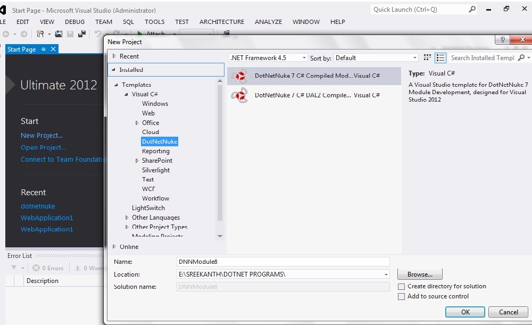532x325 pixels.
Task: Open the TOOLS menu
Action: pyautogui.click(x=154, y=22)
